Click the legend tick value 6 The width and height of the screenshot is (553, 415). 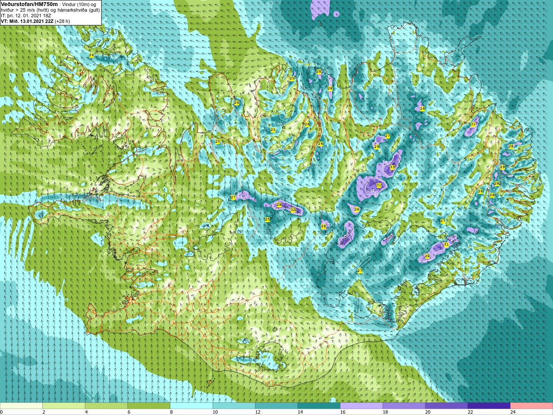[129, 412]
